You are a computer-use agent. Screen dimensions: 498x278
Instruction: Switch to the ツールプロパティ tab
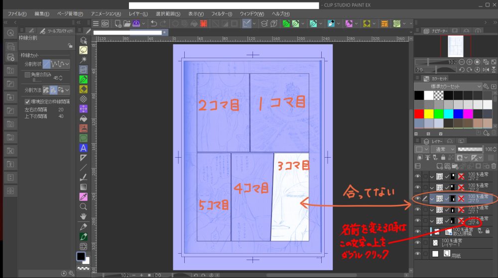tap(56, 31)
